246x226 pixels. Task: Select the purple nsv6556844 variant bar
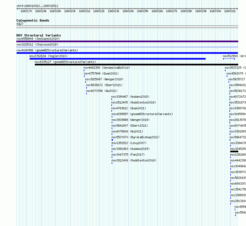coord(127,41)
